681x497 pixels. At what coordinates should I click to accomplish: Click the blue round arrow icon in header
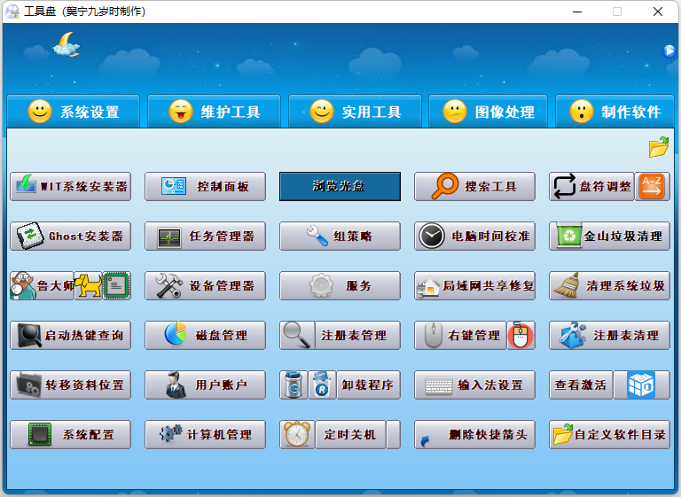pyautogui.click(x=669, y=51)
